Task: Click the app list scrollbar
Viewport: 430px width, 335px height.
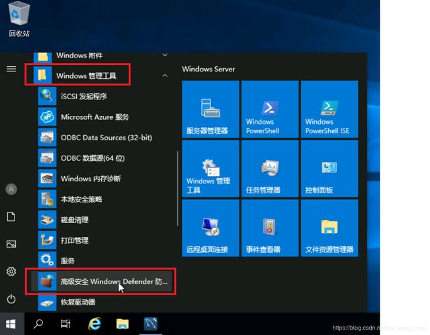Action: (x=178, y=189)
